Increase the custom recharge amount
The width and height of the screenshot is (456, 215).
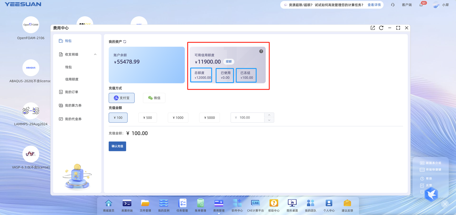pos(269,115)
